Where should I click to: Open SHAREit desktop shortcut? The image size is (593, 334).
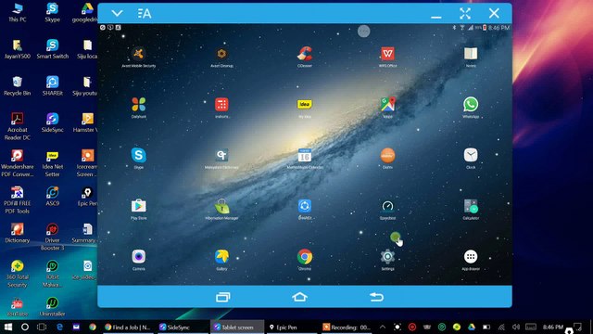pyautogui.click(x=52, y=86)
